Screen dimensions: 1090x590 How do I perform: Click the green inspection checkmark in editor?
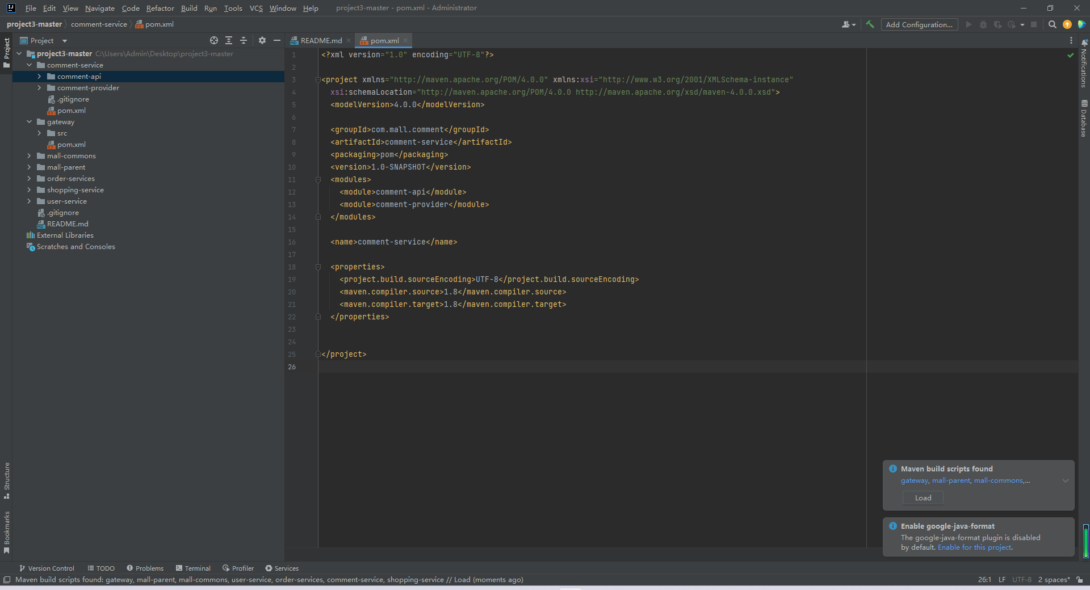(1071, 55)
